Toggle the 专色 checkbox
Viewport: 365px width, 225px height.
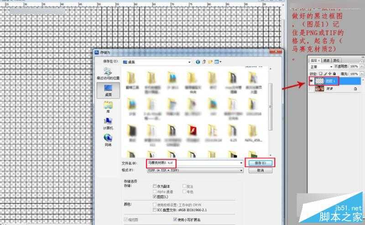(x=184, y=192)
